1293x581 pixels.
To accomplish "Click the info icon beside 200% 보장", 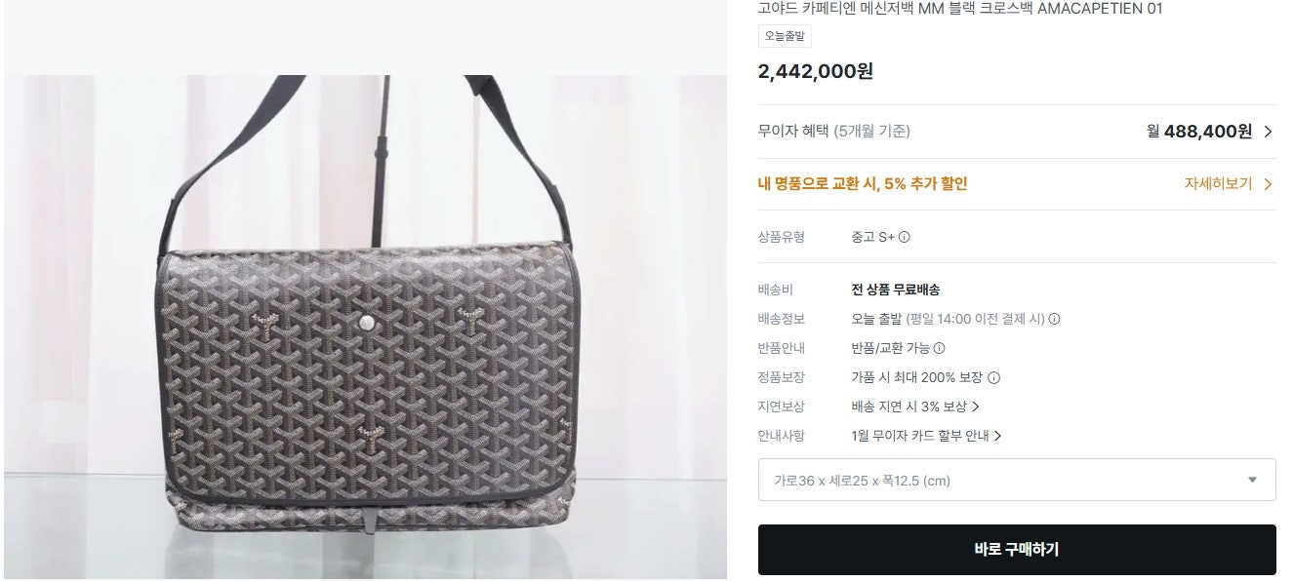I will pos(994,377).
